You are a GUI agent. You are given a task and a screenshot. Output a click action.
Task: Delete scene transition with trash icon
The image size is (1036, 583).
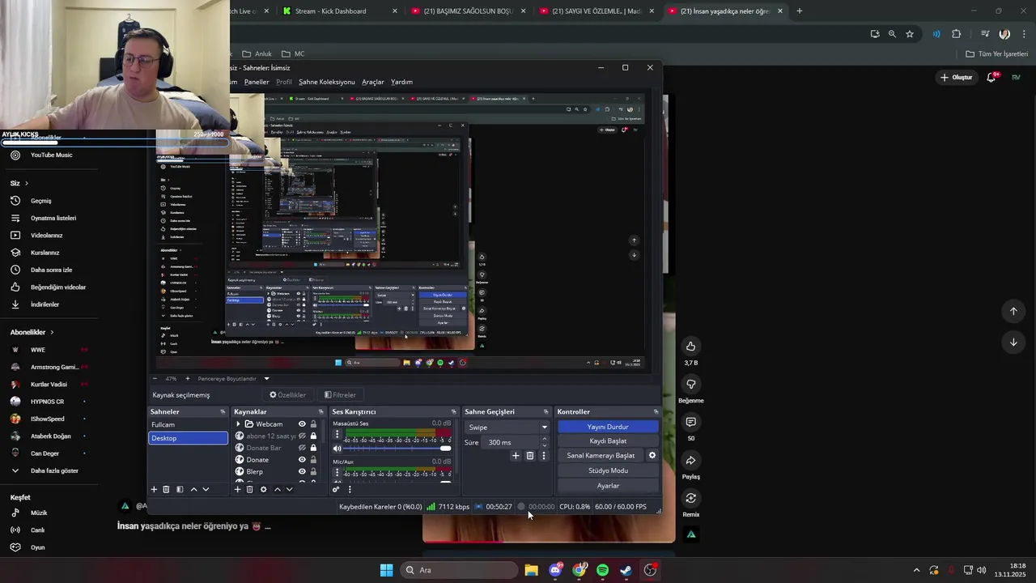tap(530, 456)
